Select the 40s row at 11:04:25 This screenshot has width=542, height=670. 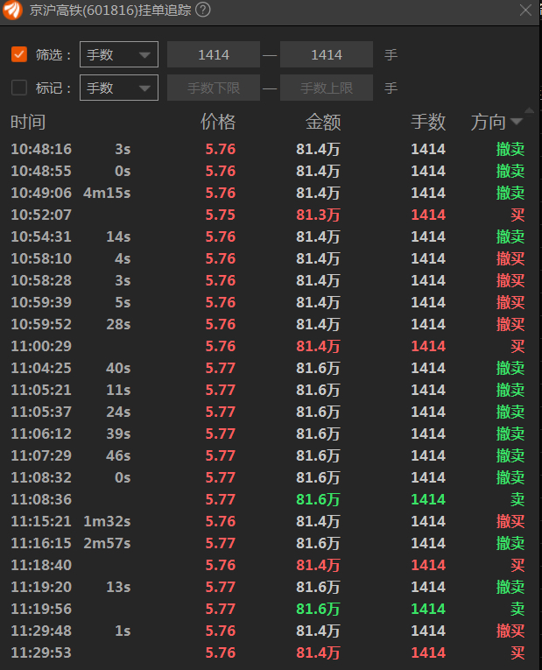point(268,368)
